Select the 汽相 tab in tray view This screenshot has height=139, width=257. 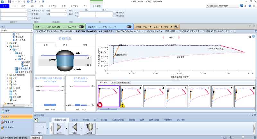point(65,45)
